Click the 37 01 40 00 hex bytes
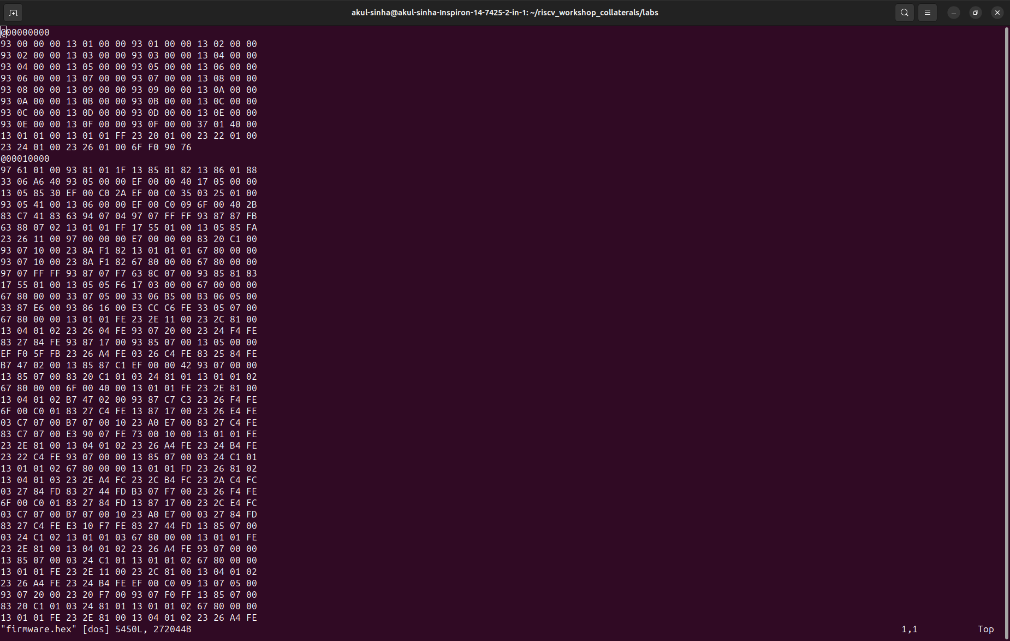1010x641 pixels. 227,124
